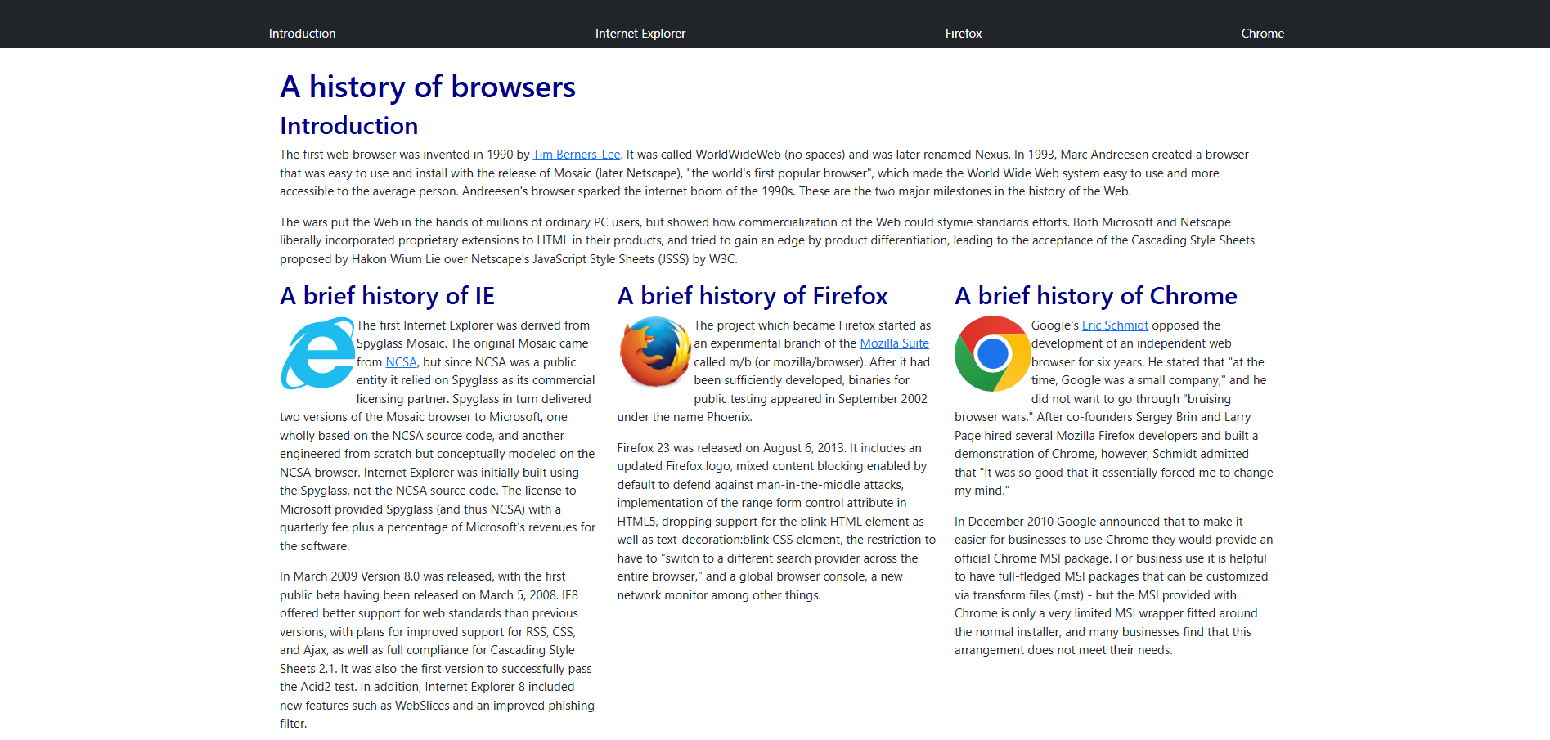The image size is (1550, 740).
Task: Click the paragraph starting 'Firefox 23 was released'
Action: (775, 522)
